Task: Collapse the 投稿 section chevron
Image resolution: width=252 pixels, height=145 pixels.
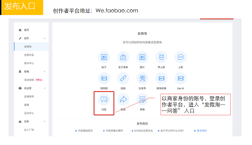Action: click(44, 71)
